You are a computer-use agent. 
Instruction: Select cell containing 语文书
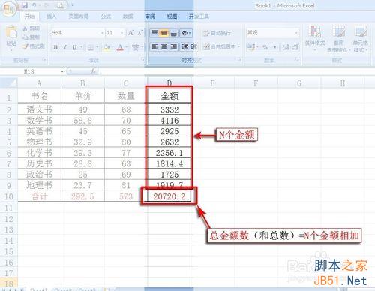(x=39, y=109)
